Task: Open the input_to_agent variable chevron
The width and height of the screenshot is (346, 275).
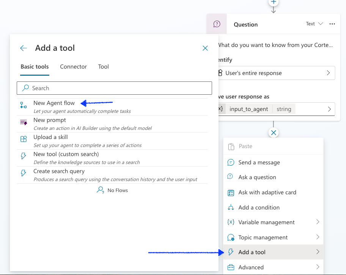Action: (x=329, y=109)
